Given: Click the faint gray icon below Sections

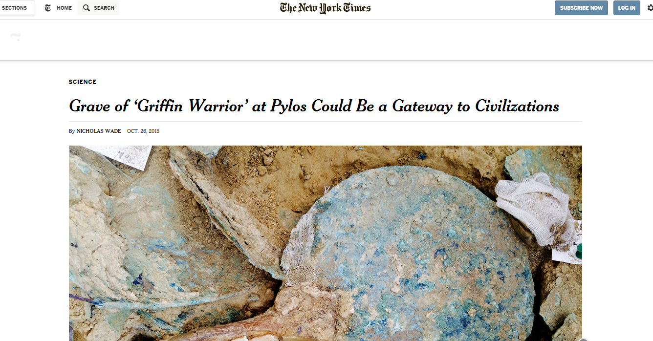Looking at the screenshot, I should [x=16, y=37].
